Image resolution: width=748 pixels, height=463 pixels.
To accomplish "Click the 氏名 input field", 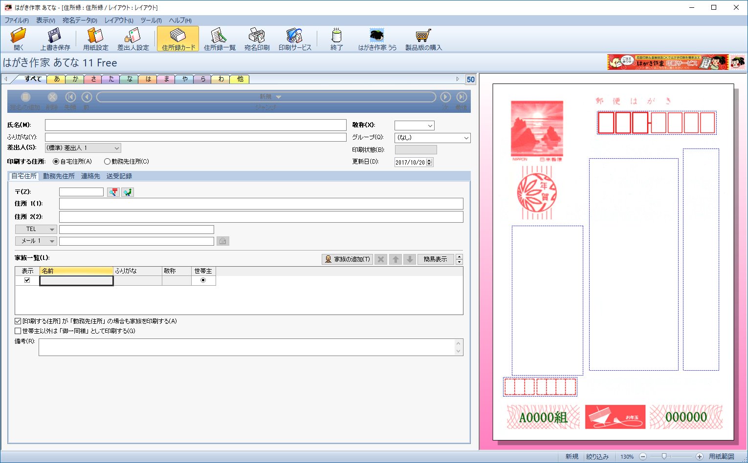I will point(196,126).
